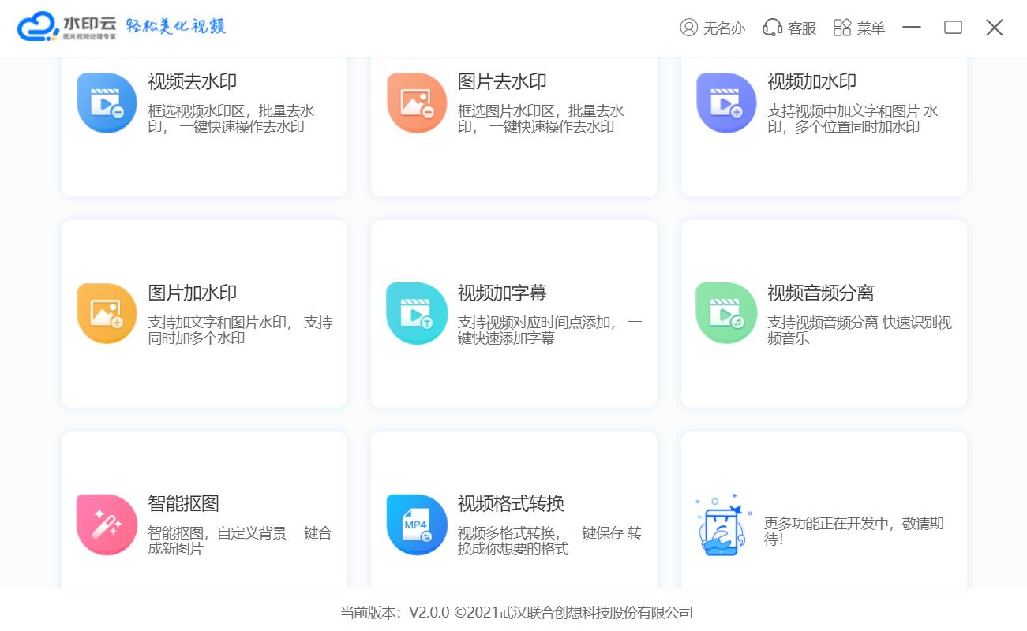Screen dimensions: 1027x631
Task: Click the 视频音频分离 audio separation icon
Action: pyautogui.click(x=726, y=312)
